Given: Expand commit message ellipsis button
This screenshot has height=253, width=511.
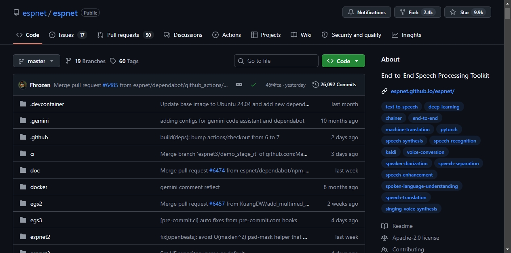Looking at the screenshot, I should click(x=239, y=85).
